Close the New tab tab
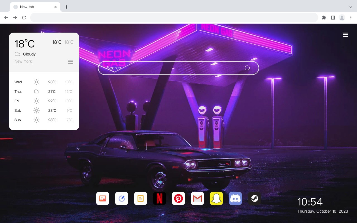This screenshot has height=223, width=357. (56, 7)
